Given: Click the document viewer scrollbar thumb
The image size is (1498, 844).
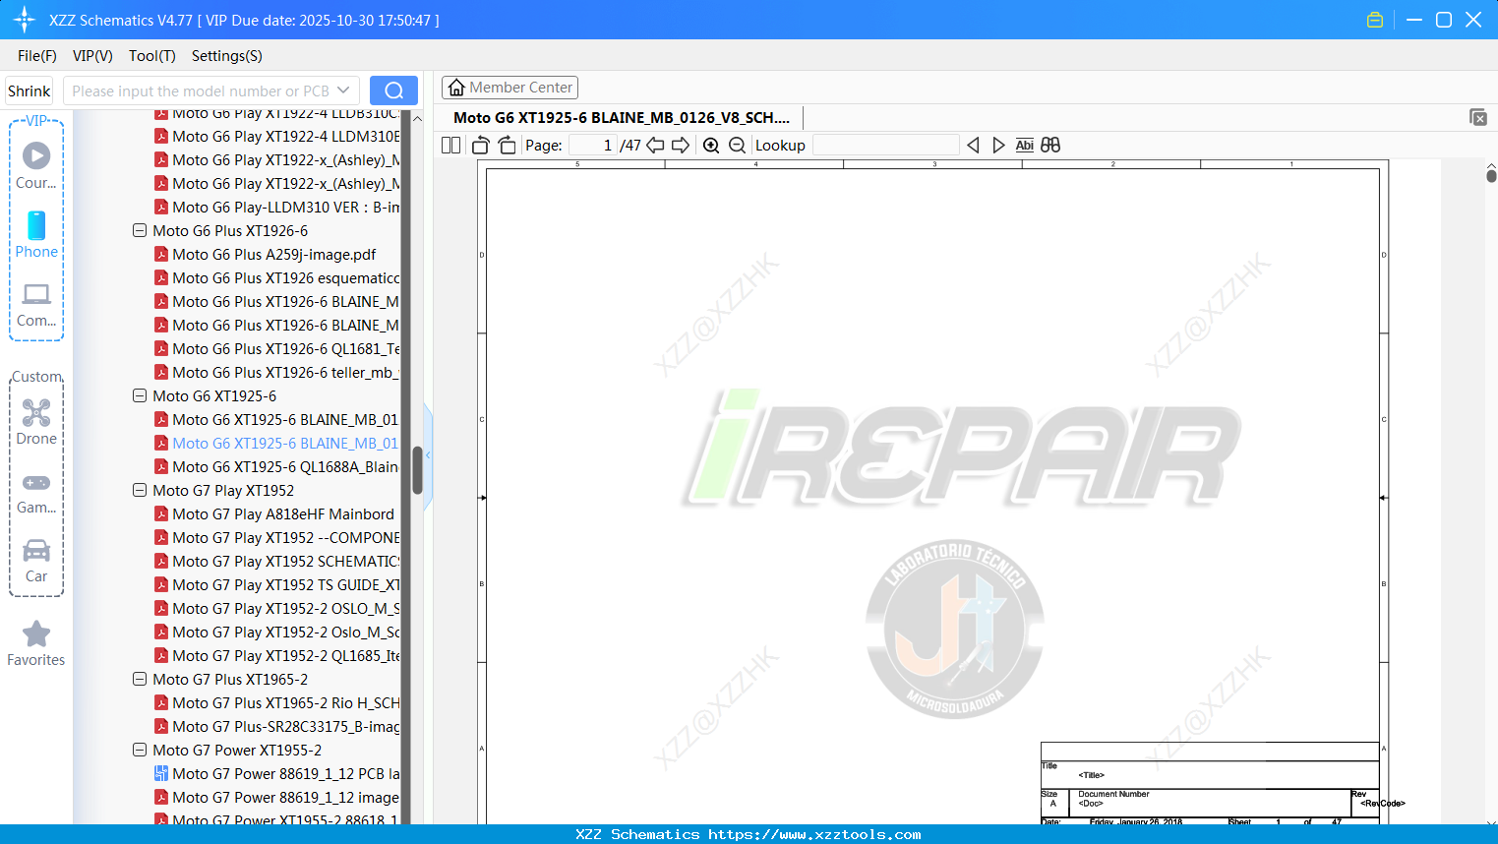Looking at the screenshot, I should (1491, 176).
